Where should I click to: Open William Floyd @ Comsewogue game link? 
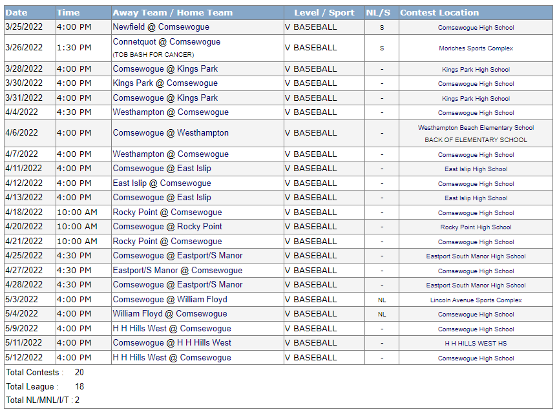click(x=170, y=314)
